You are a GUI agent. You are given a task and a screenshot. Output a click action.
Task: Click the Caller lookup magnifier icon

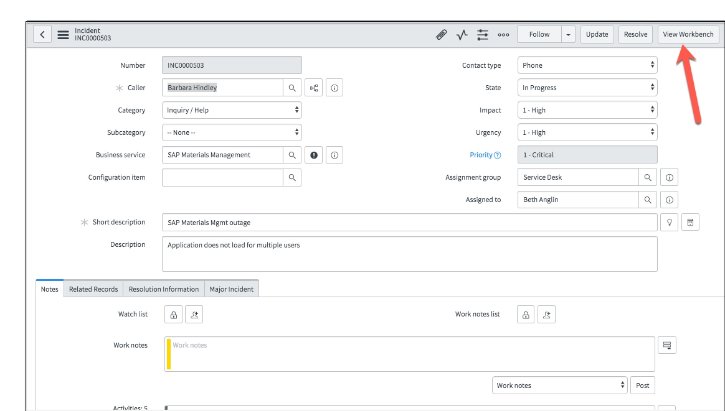(292, 87)
